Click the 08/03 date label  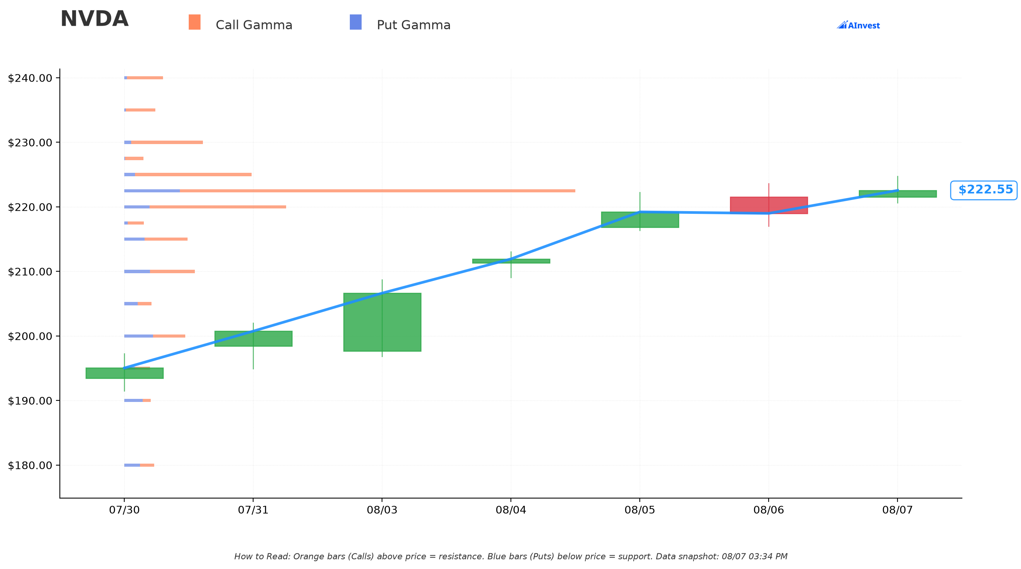click(x=382, y=510)
